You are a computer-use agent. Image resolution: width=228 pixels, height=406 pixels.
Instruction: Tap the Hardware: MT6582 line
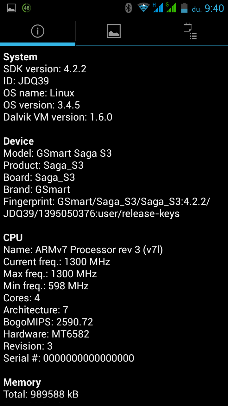click(x=46, y=334)
